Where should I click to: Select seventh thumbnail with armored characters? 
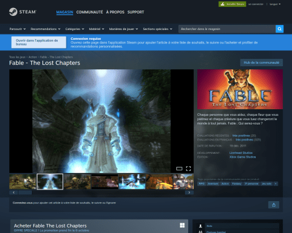183,181
